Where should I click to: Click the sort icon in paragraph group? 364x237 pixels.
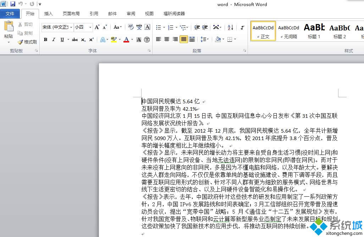coord(230,28)
